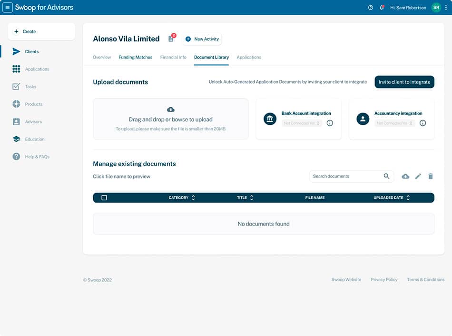Open the notes icon with red badge

coord(171,38)
